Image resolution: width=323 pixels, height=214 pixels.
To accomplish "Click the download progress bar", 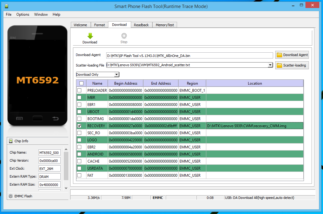I will [193, 192].
